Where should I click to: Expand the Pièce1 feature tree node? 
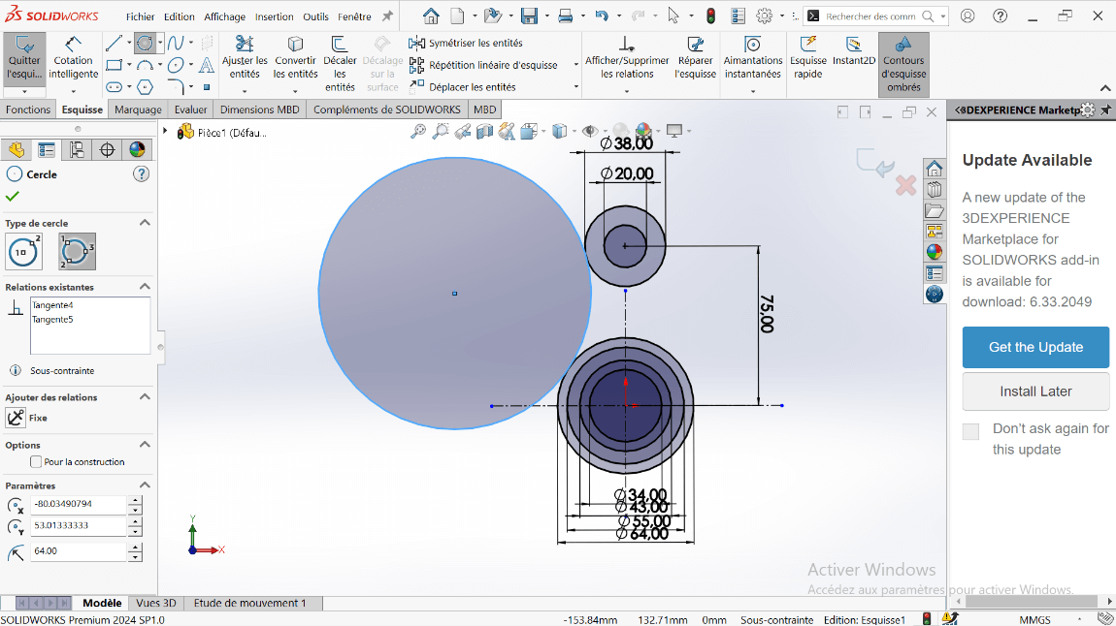pyautogui.click(x=165, y=132)
